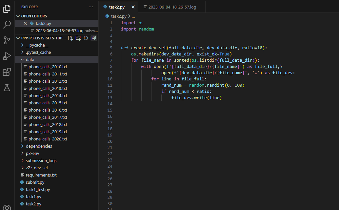Viewport: 339px width, 210px height.
Task: Open the Run and Debug view
Action: click(7, 56)
